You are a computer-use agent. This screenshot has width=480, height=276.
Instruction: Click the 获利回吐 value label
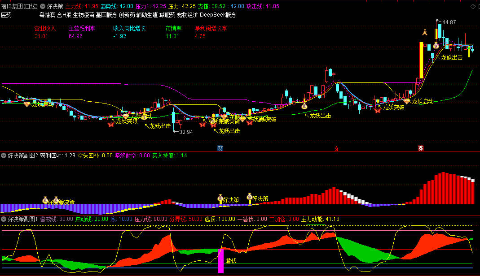click(x=57, y=156)
